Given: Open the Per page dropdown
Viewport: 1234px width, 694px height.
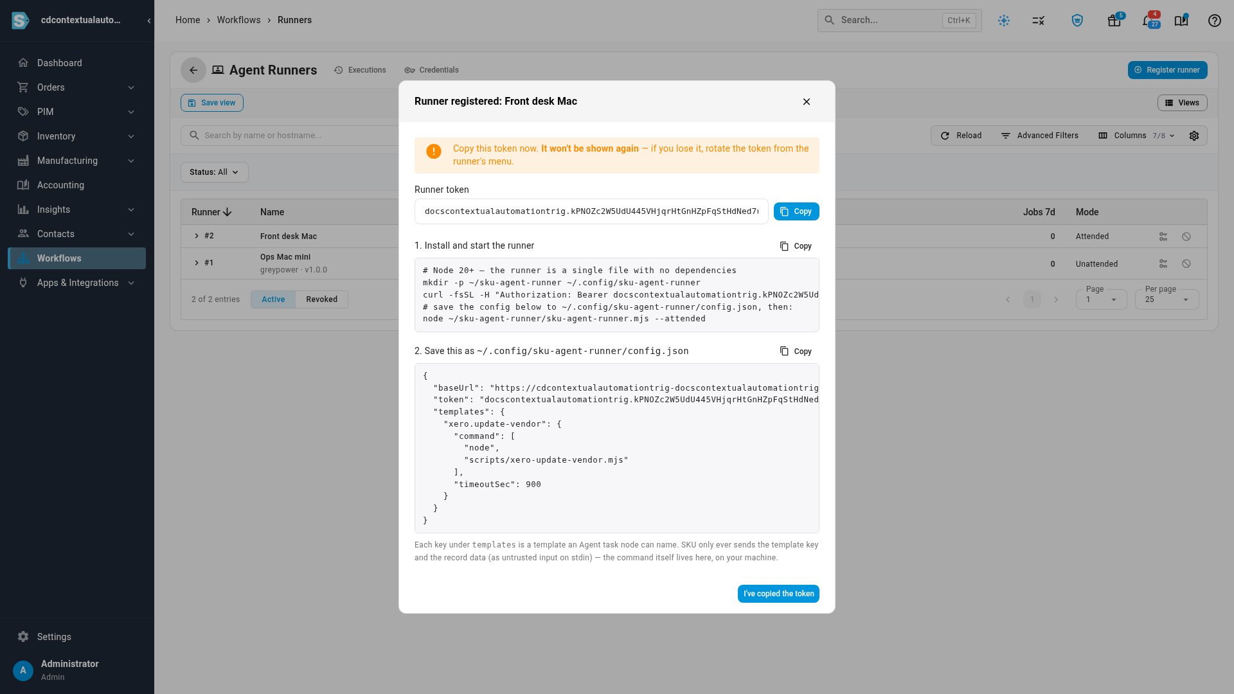Looking at the screenshot, I should (x=1167, y=299).
